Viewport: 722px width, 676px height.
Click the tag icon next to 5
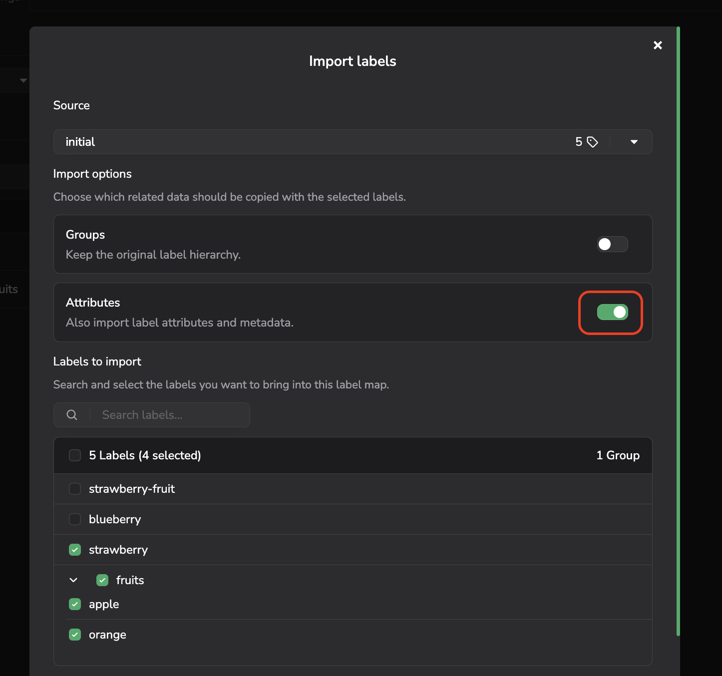592,142
